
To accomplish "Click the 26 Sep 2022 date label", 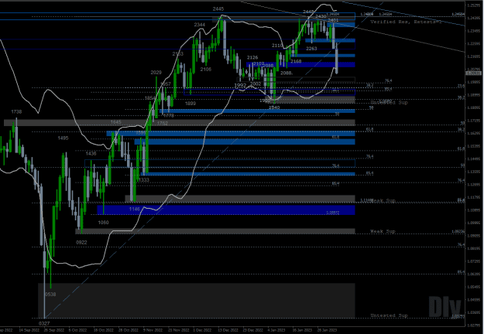I will click(53, 330).
